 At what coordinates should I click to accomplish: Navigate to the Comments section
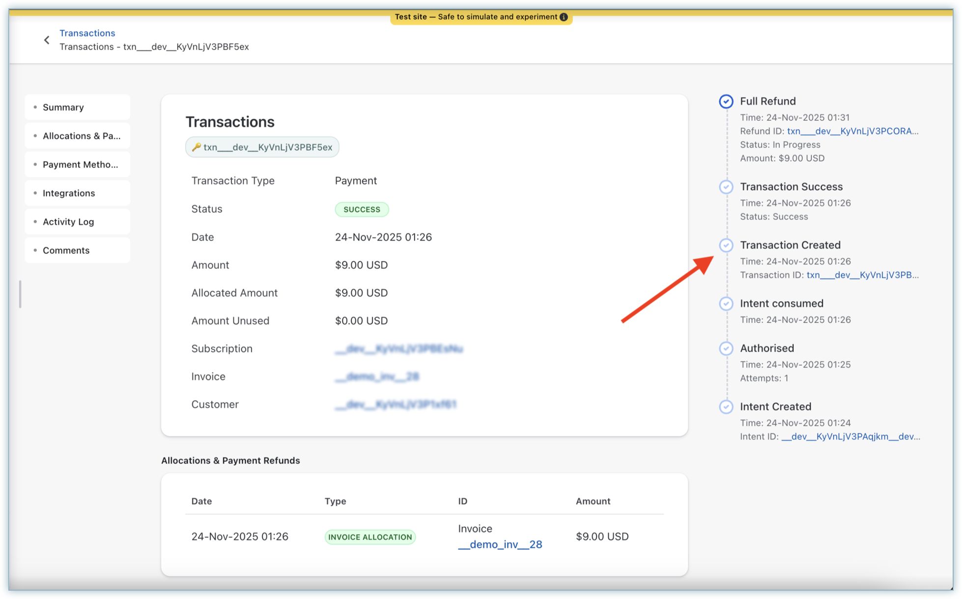[77, 250]
